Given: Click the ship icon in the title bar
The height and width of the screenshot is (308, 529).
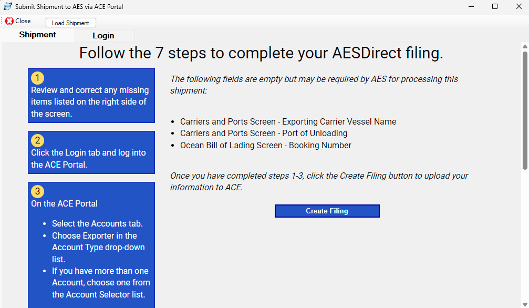Looking at the screenshot, I should tap(7, 6).
